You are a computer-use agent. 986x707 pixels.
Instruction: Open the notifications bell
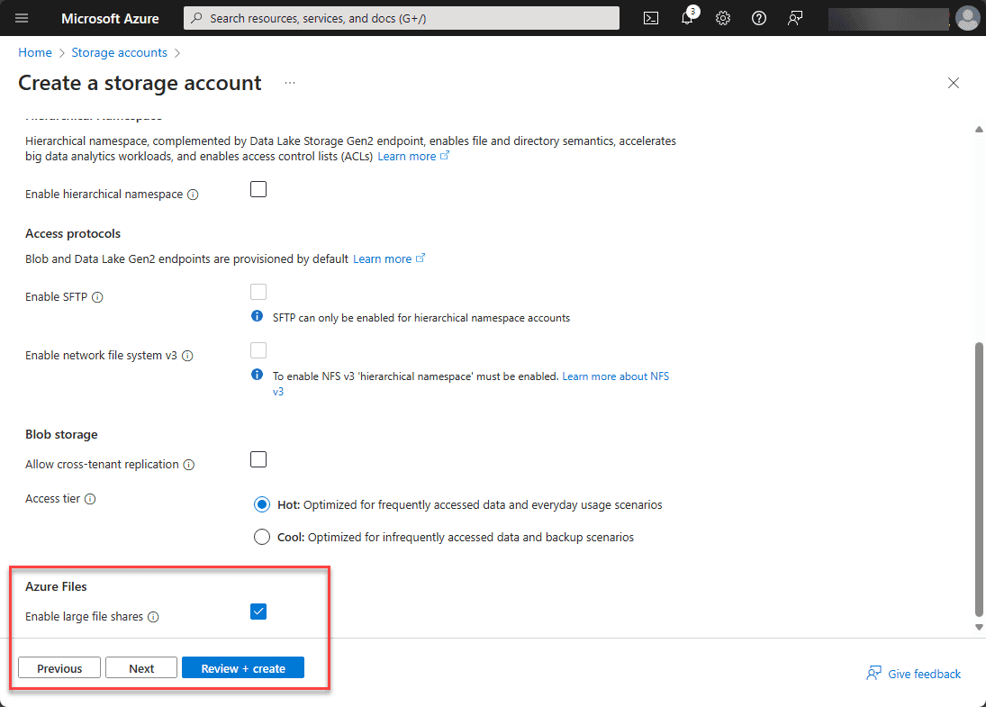[x=688, y=17]
